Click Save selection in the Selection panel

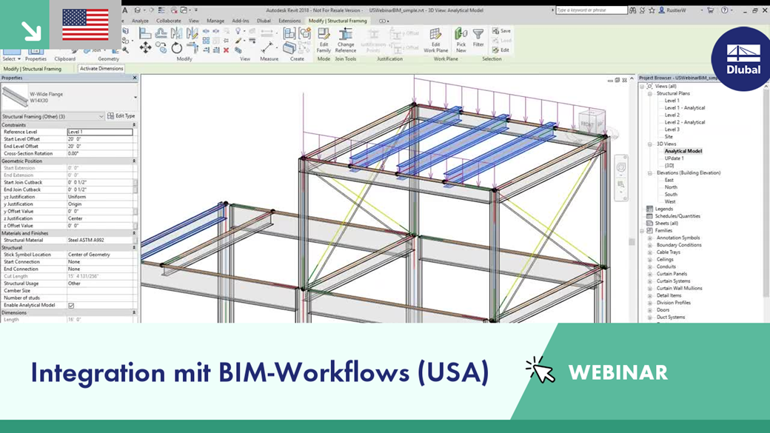(501, 31)
